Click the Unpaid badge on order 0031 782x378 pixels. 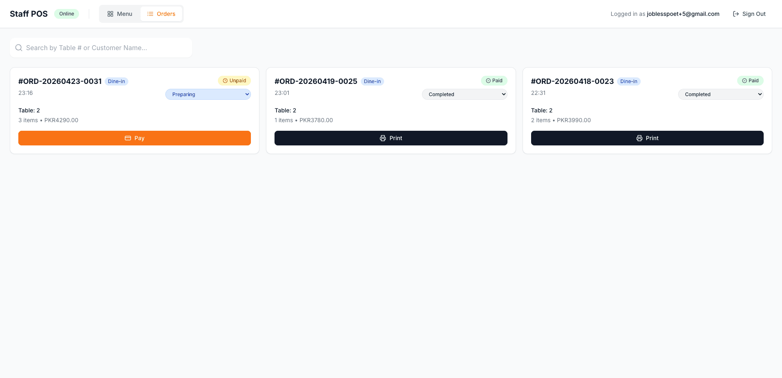tap(234, 81)
